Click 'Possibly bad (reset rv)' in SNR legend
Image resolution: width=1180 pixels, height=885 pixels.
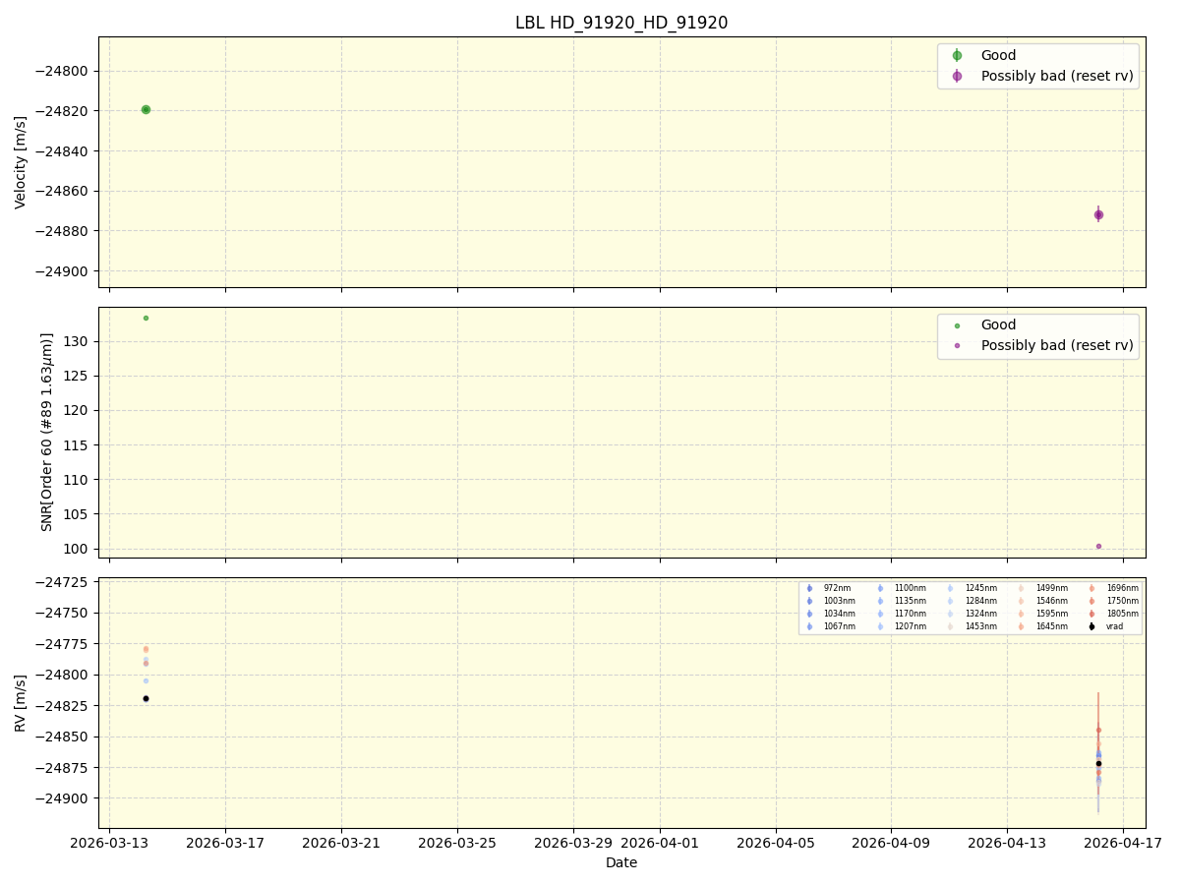tap(1057, 346)
